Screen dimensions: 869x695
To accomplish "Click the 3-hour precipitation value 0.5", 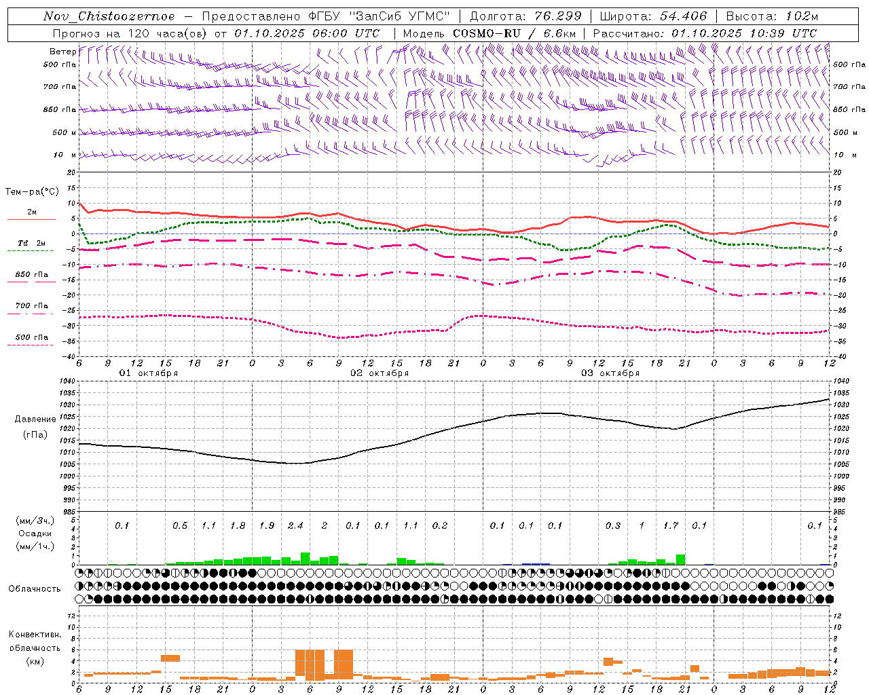I will coord(180,525).
